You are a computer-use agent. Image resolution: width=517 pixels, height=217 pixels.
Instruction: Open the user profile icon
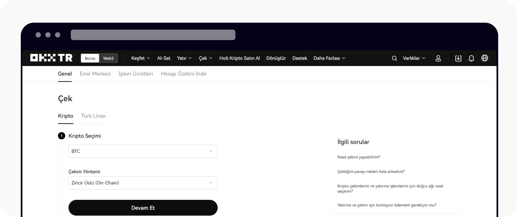[438, 58]
